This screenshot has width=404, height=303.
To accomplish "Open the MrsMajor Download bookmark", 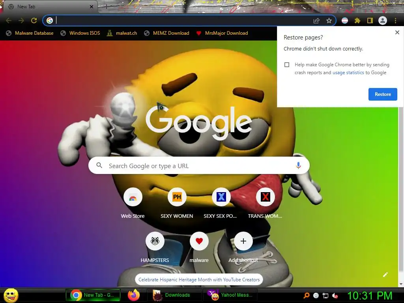I will coord(222,33).
